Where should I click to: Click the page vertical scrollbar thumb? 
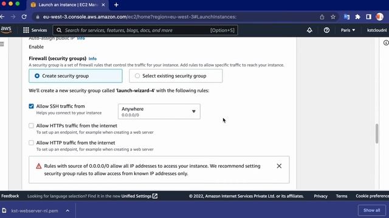377,134
